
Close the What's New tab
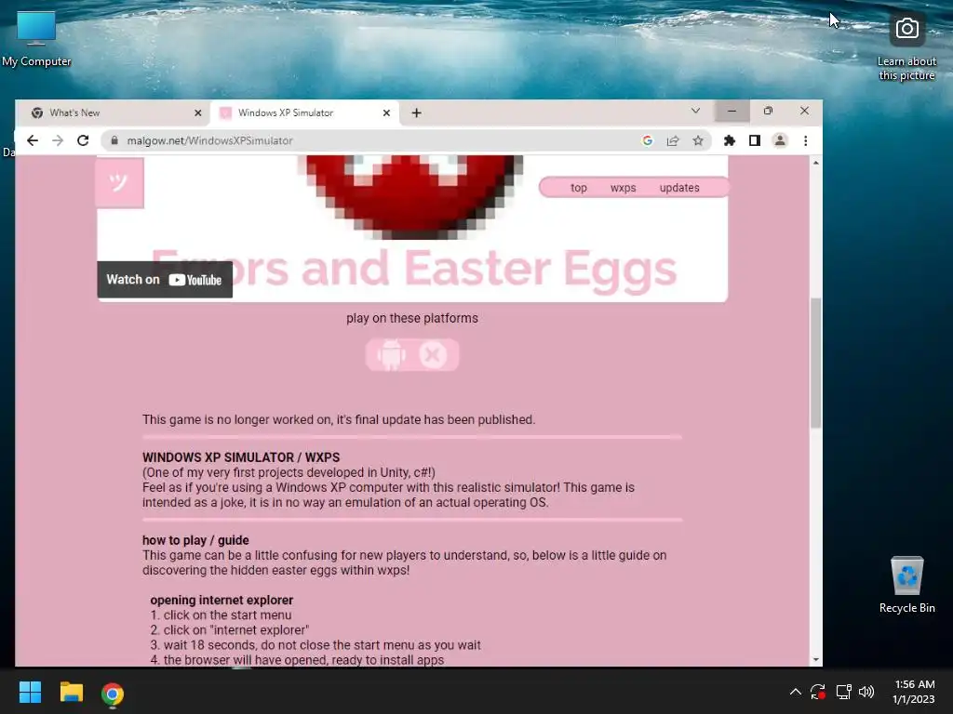[x=197, y=112]
